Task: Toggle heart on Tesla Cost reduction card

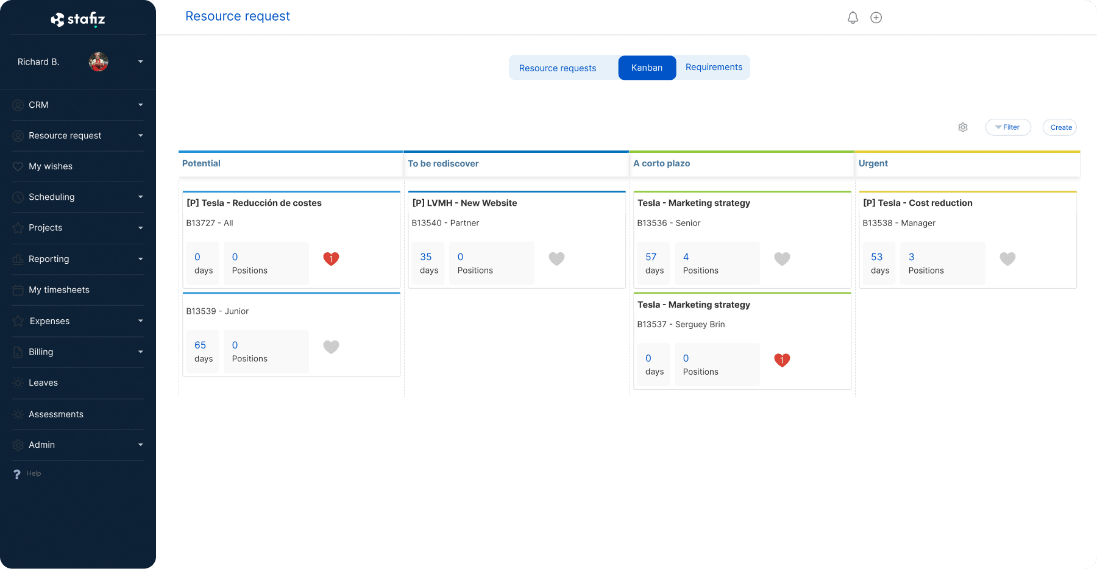Action: pos(1007,258)
